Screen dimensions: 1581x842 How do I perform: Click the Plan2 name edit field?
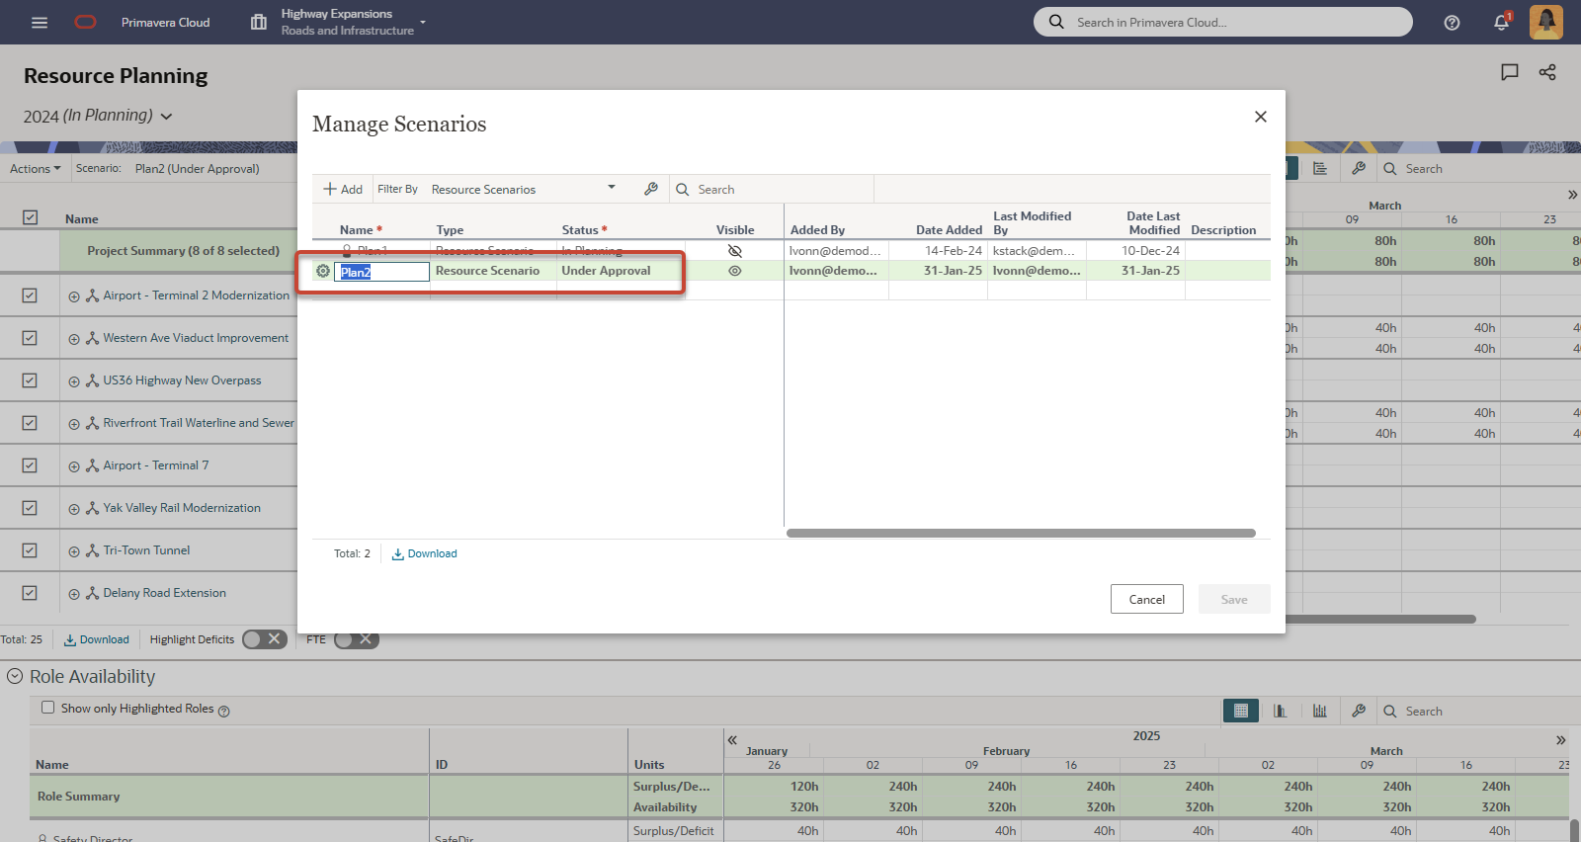point(381,272)
